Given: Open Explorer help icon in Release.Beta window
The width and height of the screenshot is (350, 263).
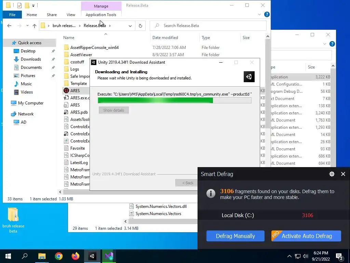Looking at the screenshot, I should 267,14.
